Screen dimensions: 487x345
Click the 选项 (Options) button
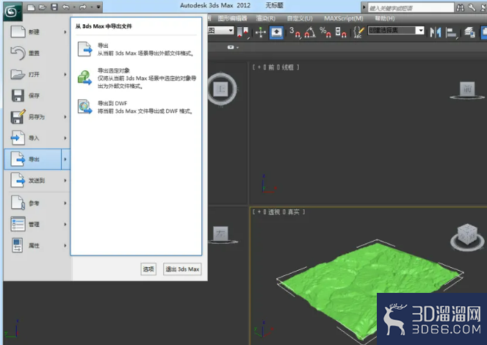click(x=148, y=269)
